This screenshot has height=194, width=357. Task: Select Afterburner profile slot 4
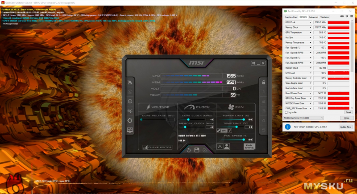pyautogui.click(x=264, y=120)
